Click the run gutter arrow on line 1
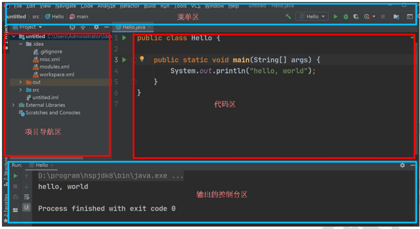Image resolution: width=420 pixels, height=229 pixels. click(x=124, y=38)
